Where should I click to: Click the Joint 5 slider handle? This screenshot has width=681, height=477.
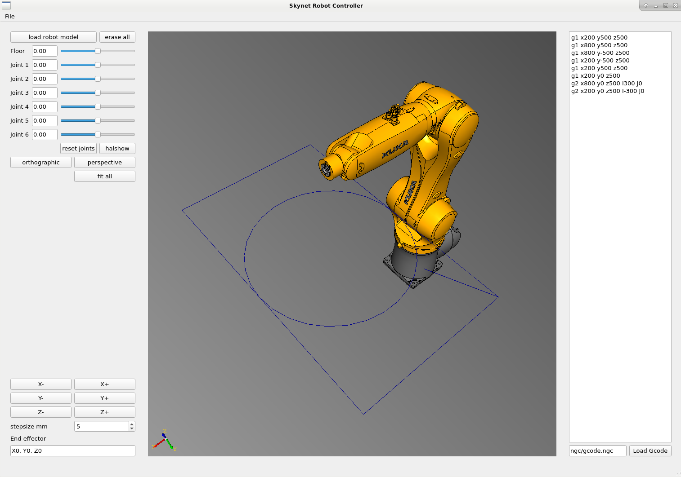pos(98,121)
